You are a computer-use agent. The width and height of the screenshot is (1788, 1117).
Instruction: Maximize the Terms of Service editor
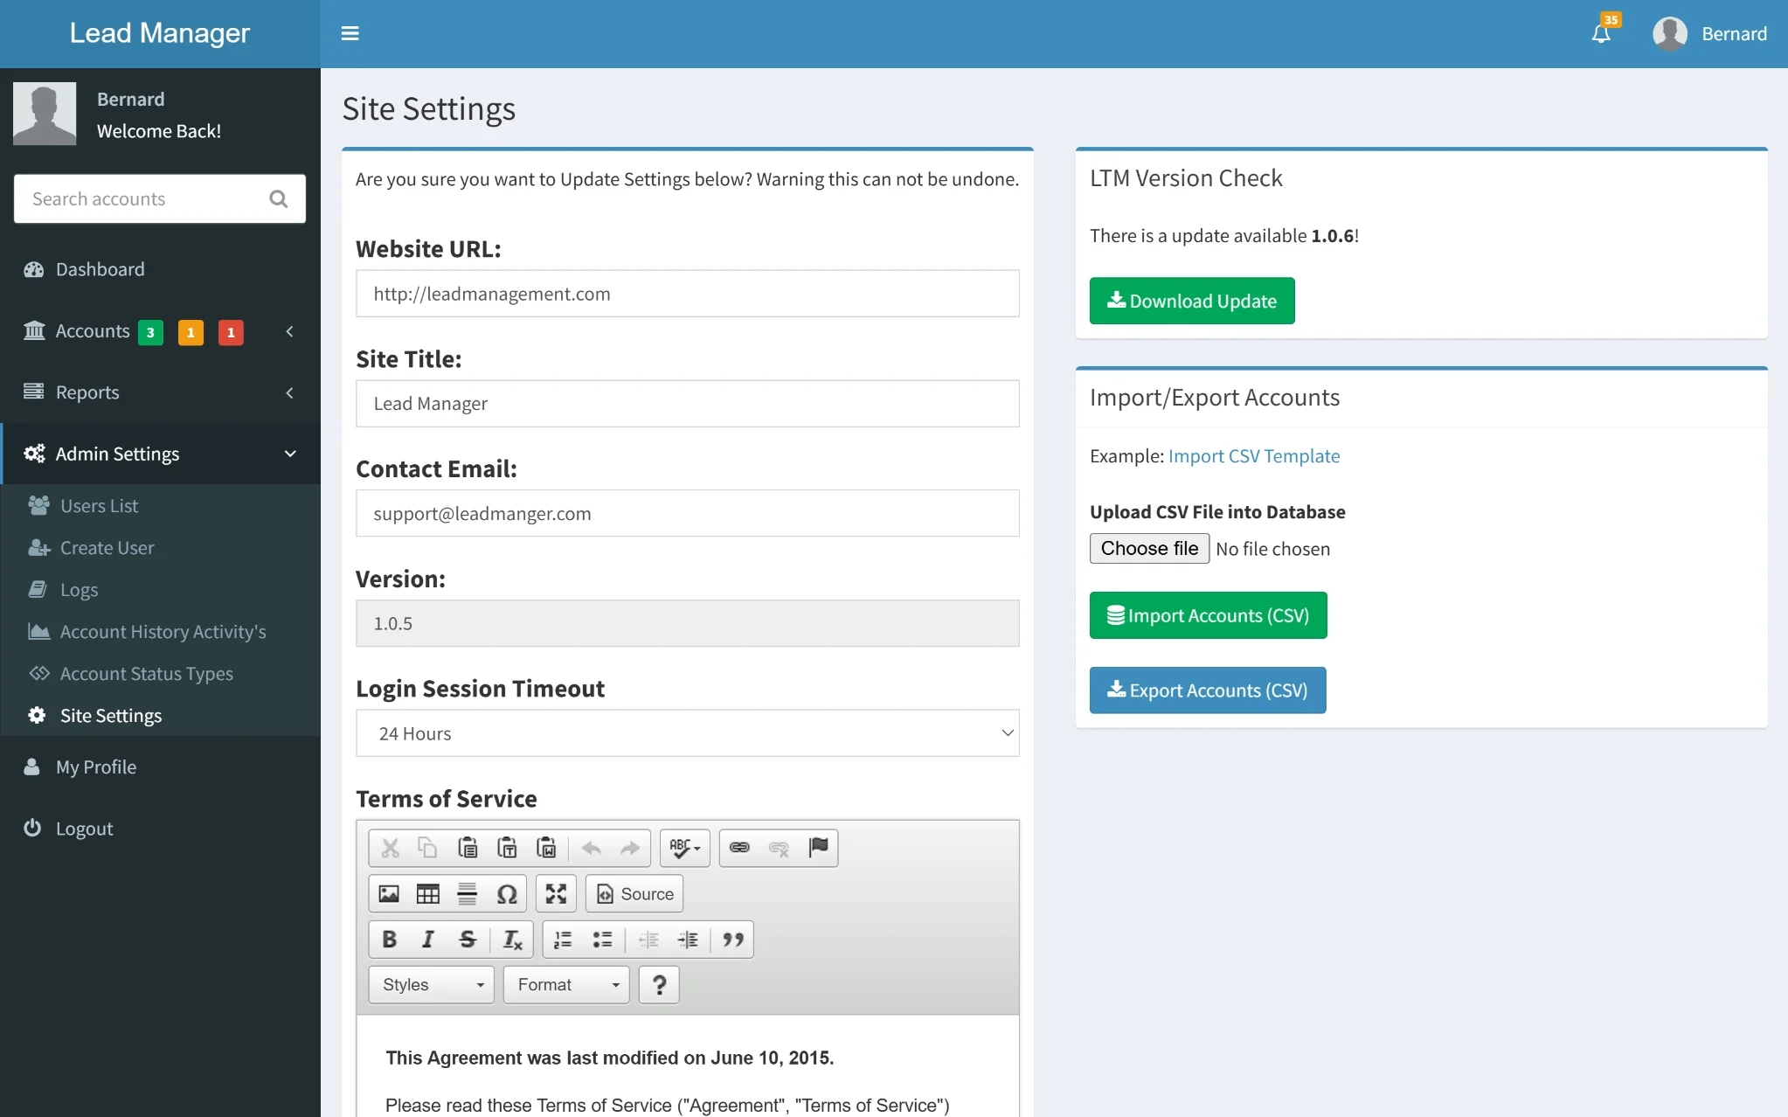pos(556,894)
